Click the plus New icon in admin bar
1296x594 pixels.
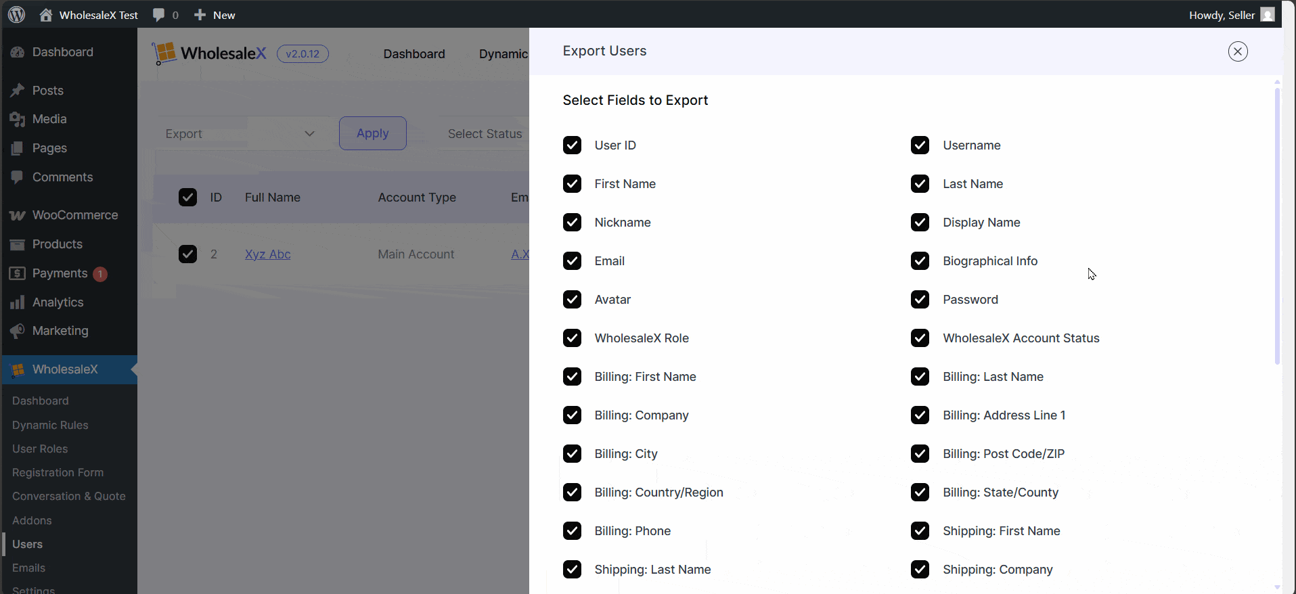[200, 15]
